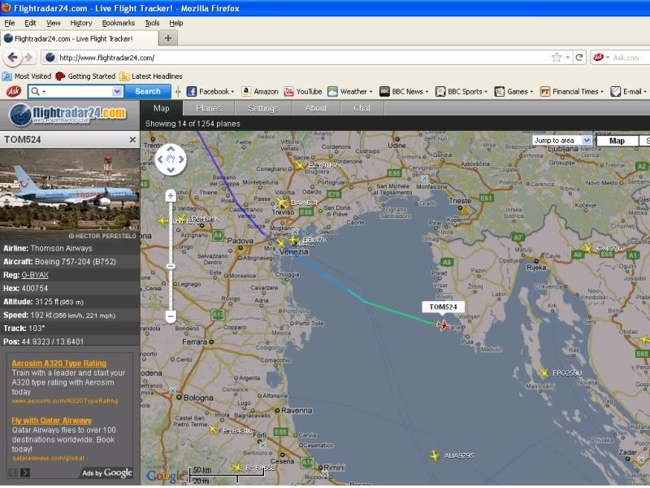Image resolution: width=650 pixels, height=488 pixels.
Task: Close the TOM524 flight details panel
Action: tap(132, 139)
